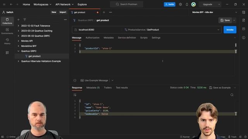The width and height of the screenshot is (248, 139).
Task: Switch to the Authorization tab
Action: pos(93,38)
